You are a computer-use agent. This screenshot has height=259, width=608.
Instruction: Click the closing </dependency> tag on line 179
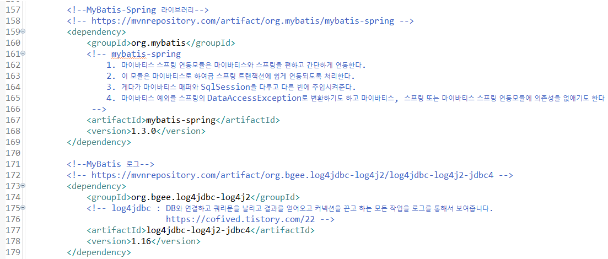pos(99,252)
